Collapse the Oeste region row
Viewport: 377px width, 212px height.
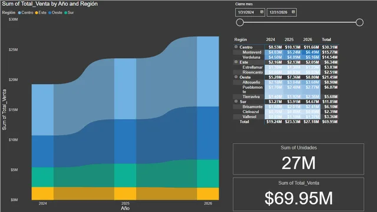click(236, 77)
